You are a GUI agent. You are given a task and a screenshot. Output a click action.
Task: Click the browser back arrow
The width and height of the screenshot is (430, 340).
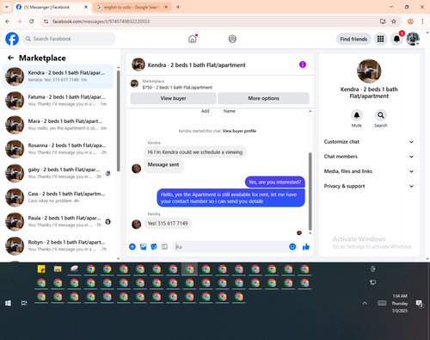[8, 22]
